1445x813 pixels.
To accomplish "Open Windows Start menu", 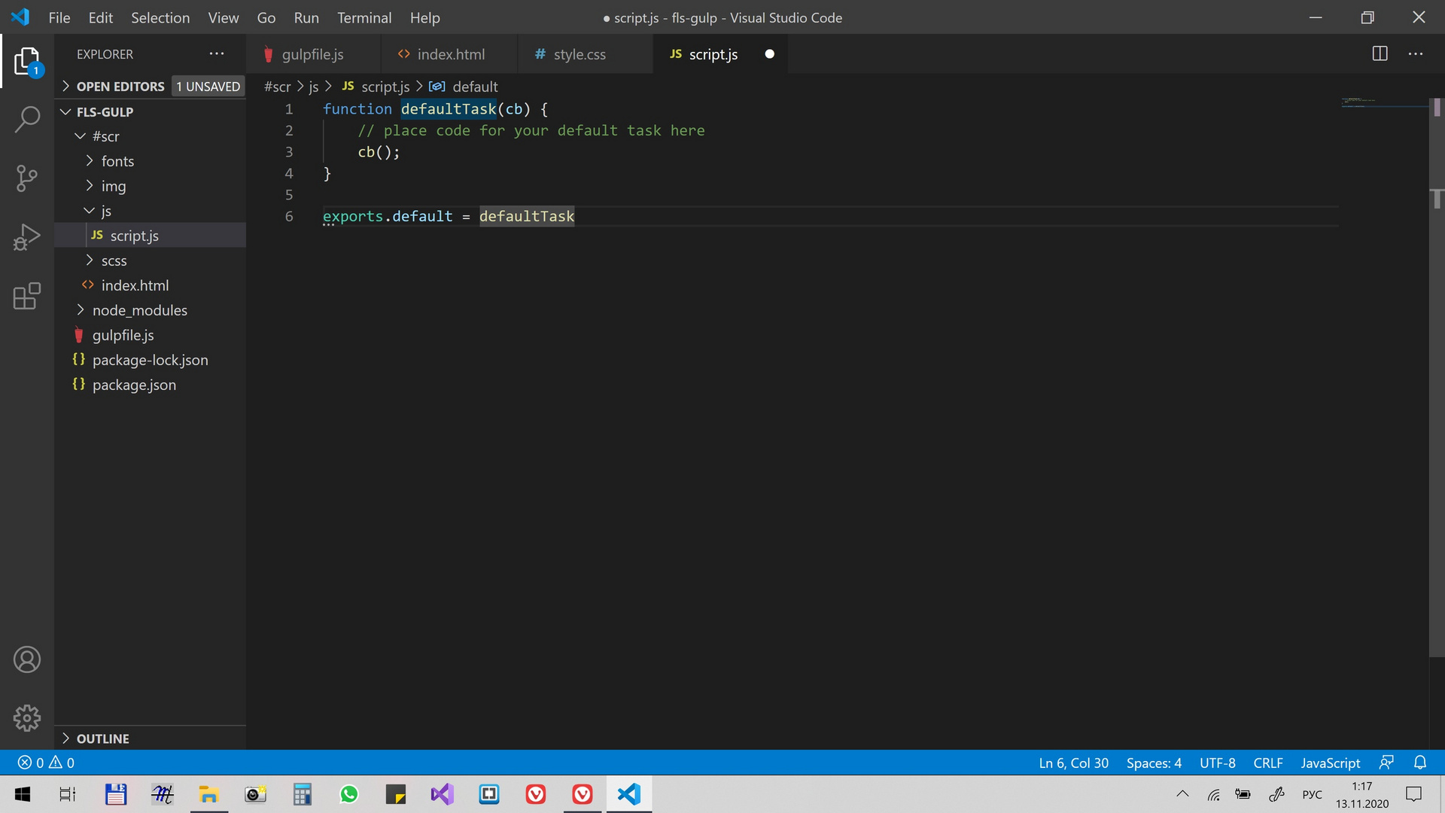I will 23,794.
